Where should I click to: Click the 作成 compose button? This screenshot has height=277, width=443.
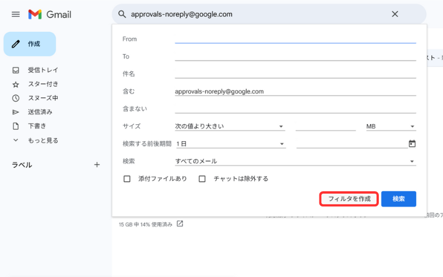30,44
